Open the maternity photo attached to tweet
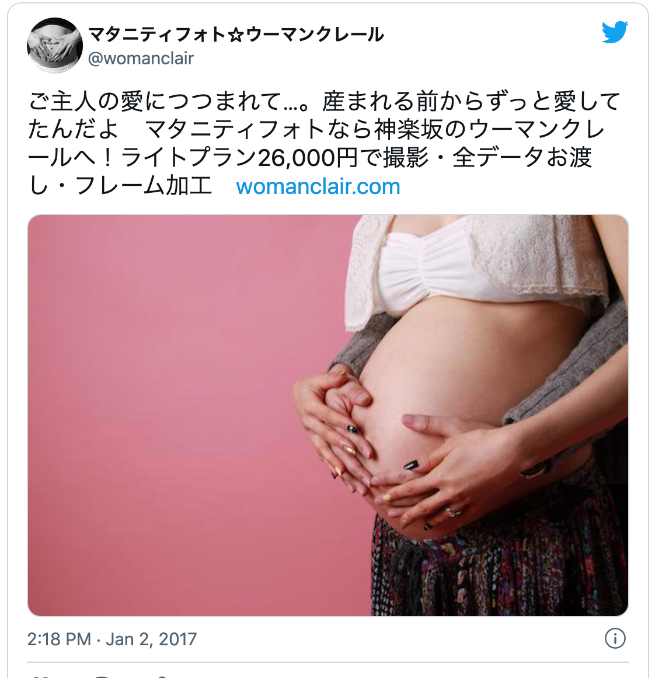 click(327, 415)
